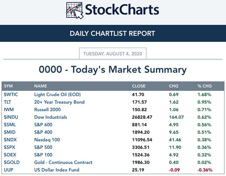
Task: Click the $SPX ticker symbol
Action: [x=9, y=147]
